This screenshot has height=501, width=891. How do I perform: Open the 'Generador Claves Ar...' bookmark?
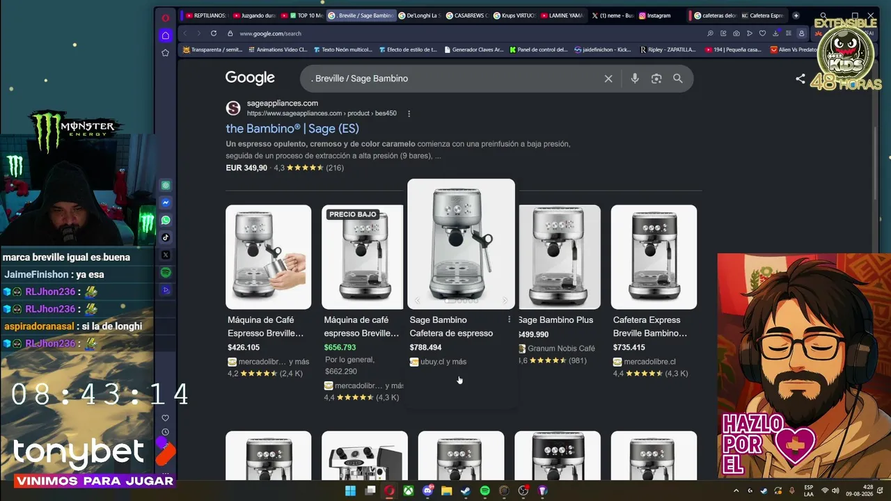(473, 50)
